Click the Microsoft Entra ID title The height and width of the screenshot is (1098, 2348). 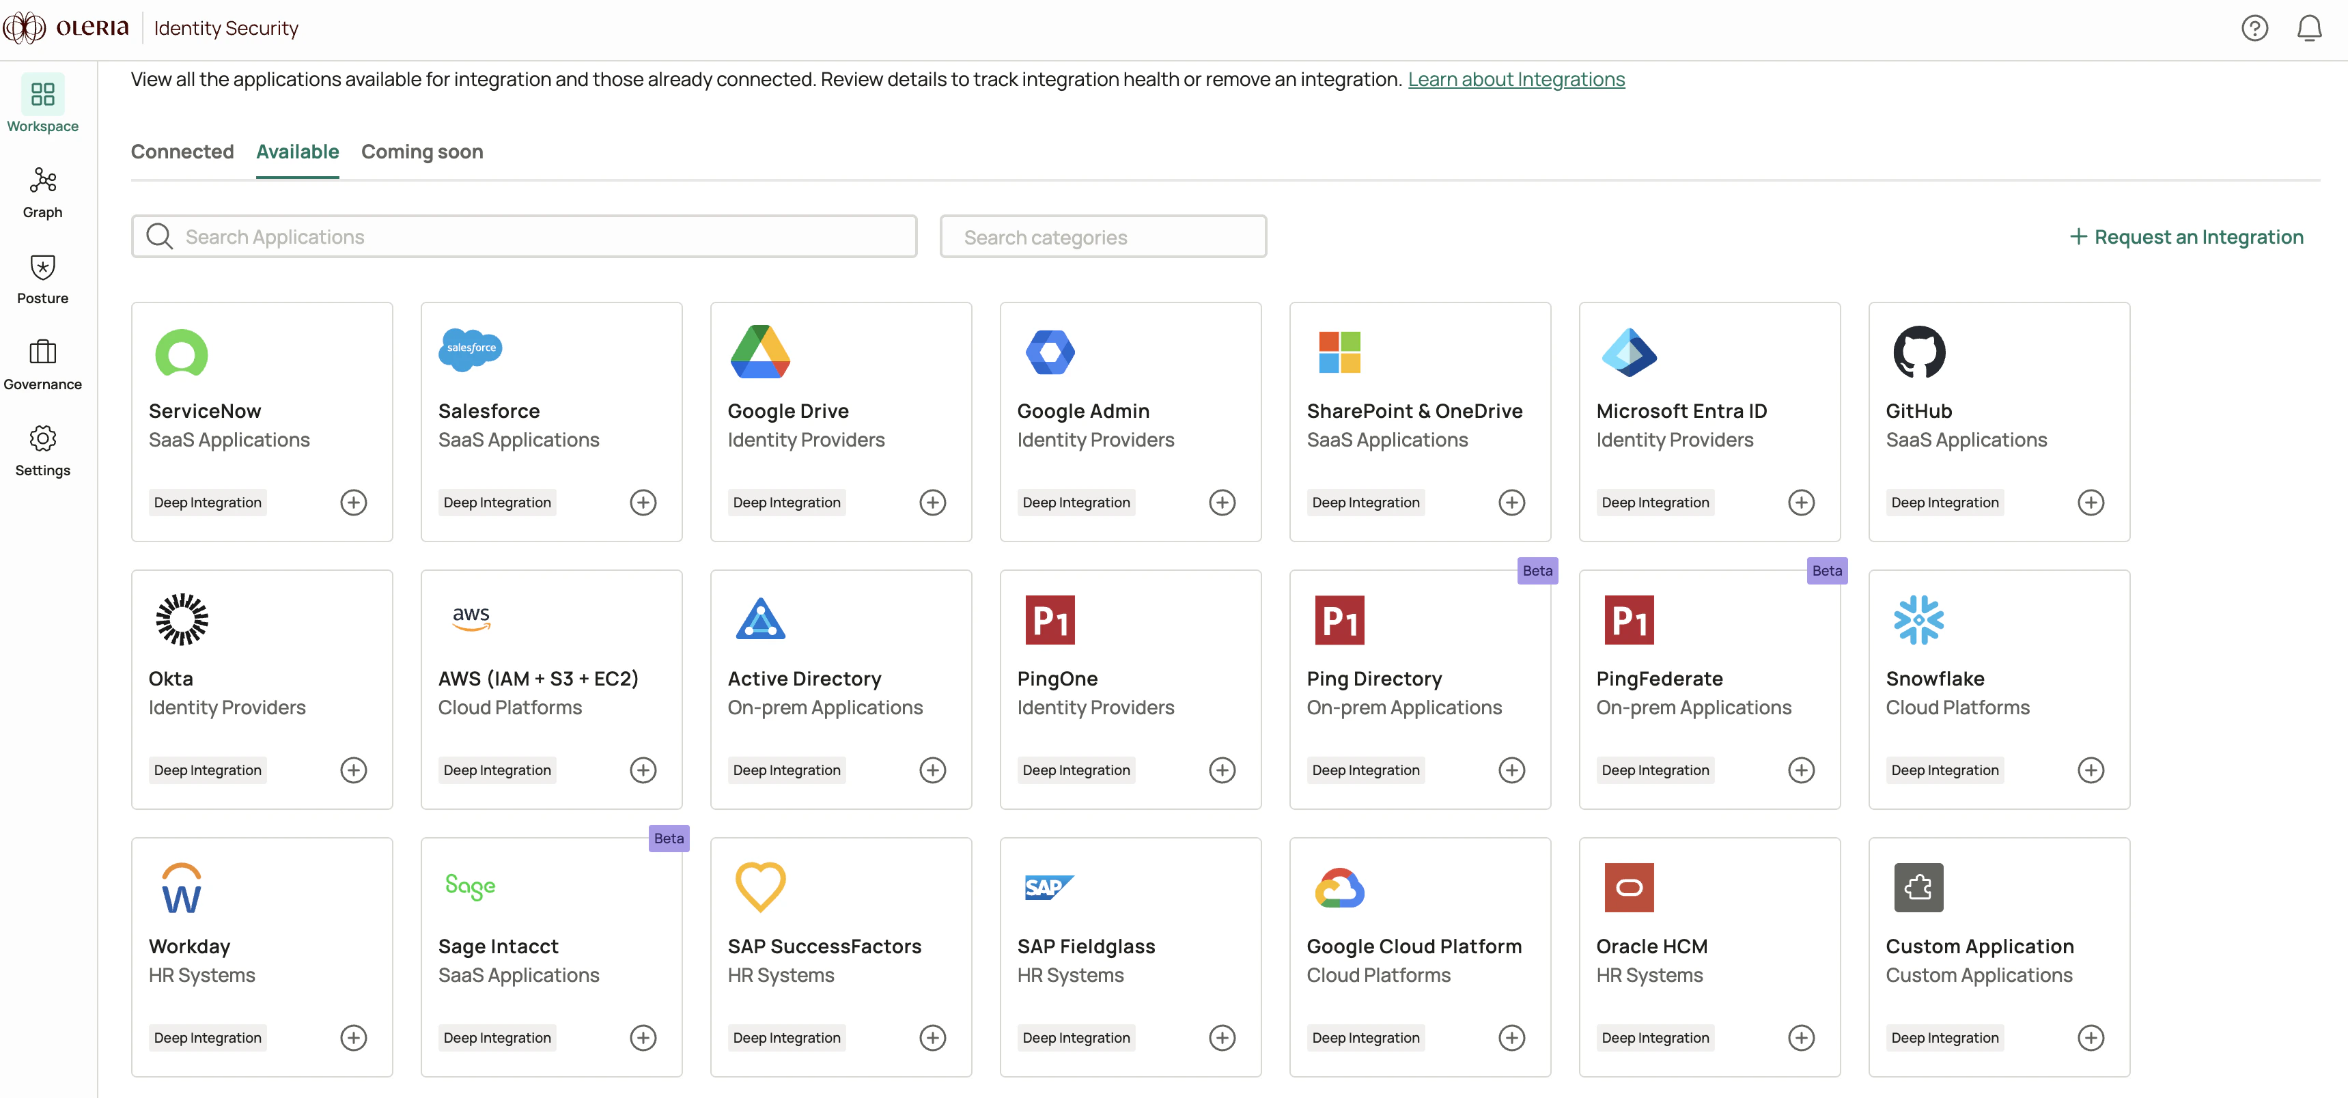pyautogui.click(x=1681, y=411)
